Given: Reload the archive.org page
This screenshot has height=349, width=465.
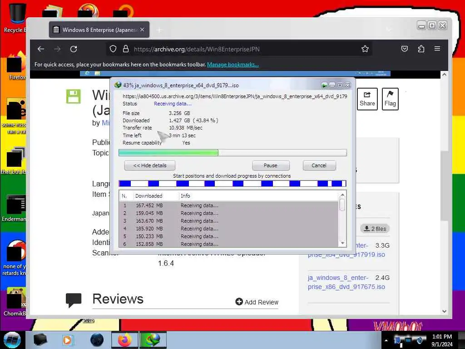Looking at the screenshot, I should click(74, 49).
